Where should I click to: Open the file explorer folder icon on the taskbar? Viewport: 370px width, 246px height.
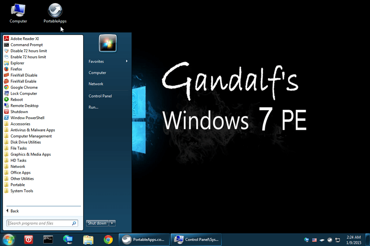click(x=88, y=240)
